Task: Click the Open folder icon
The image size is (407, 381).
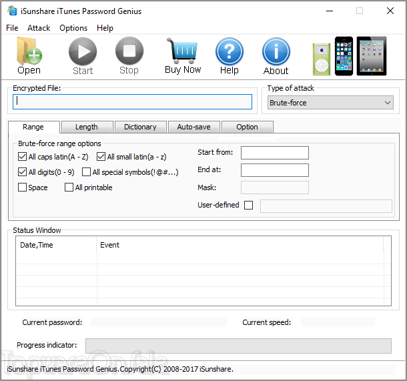Action: (29, 51)
